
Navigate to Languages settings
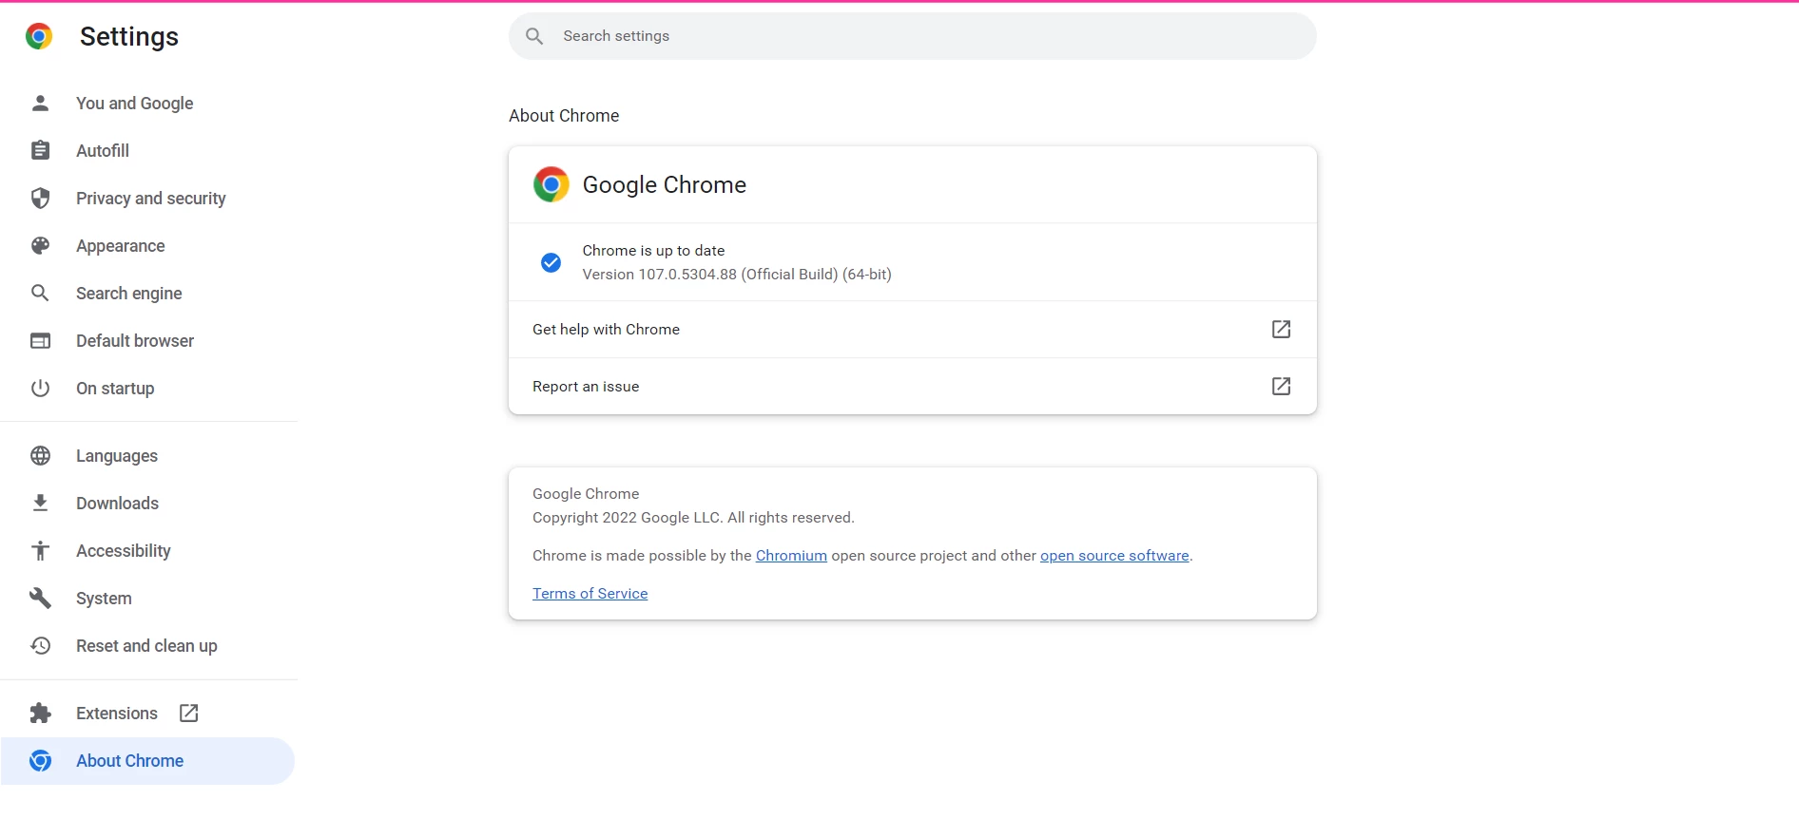[148, 455]
